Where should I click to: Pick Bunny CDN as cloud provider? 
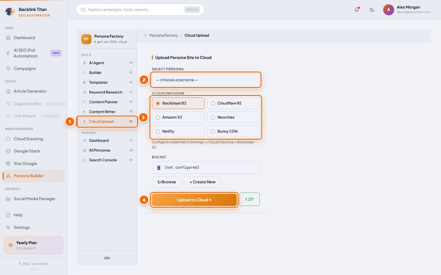[233, 131]
